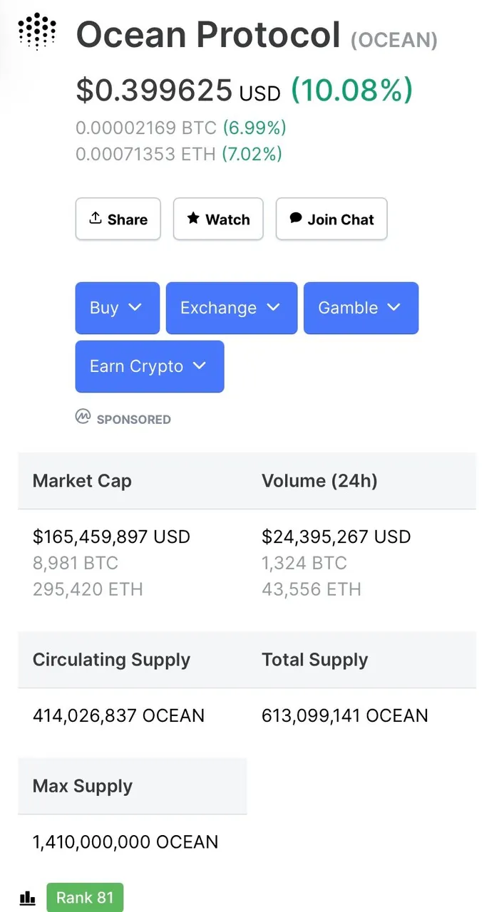Open the Buy dropdown
Screen dimensions: 494x912
tap(118, 308)
